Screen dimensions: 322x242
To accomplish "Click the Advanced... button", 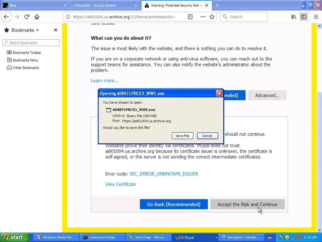I will tap(267, 95).
